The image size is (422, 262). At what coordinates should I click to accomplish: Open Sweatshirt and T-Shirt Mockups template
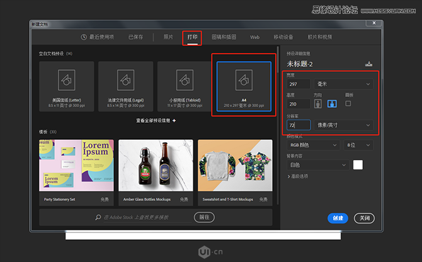pos(235,173)
